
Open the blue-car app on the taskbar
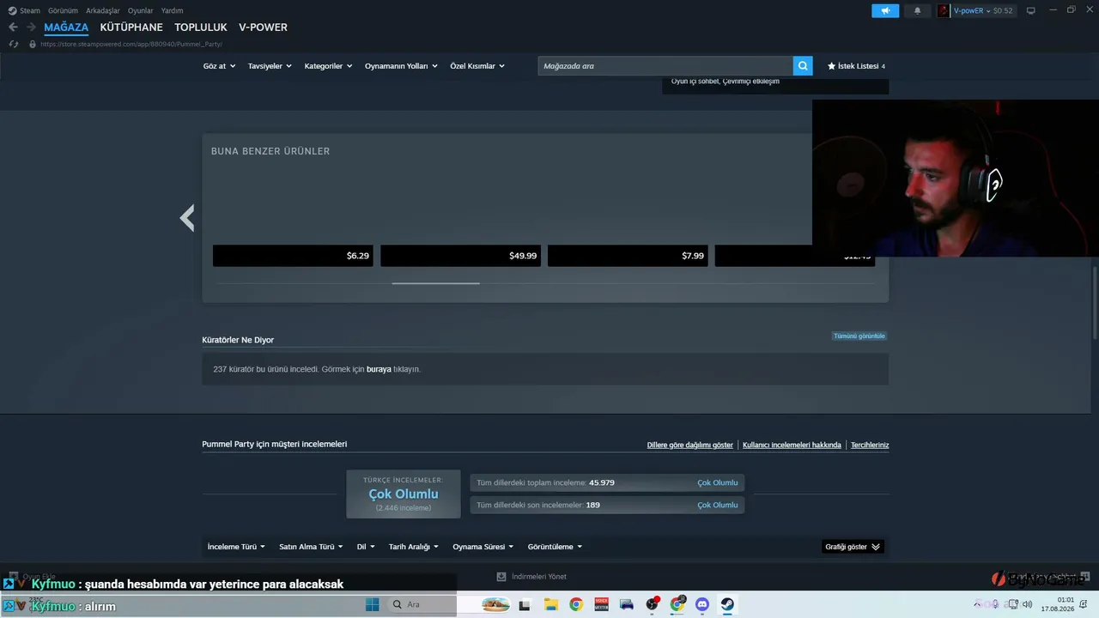click(x=626, y=604)
